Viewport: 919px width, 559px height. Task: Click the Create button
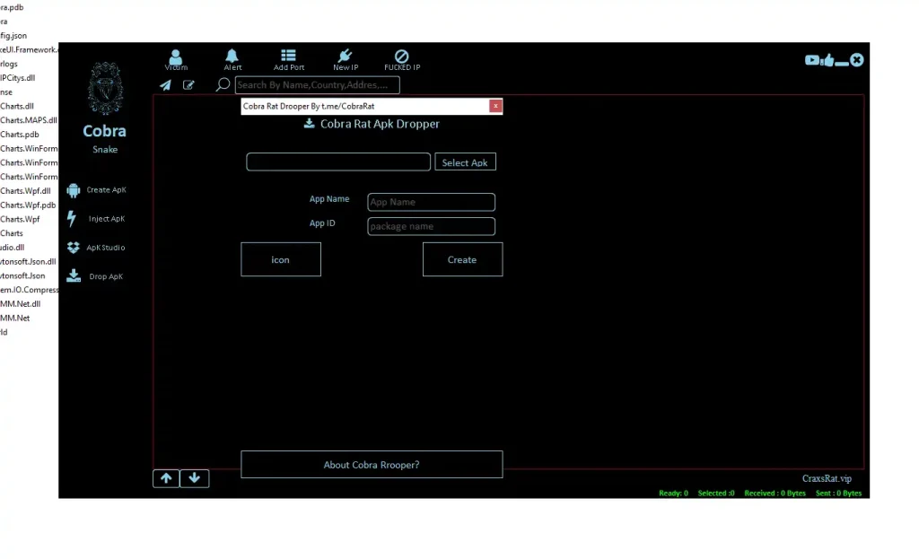point(462,259)
